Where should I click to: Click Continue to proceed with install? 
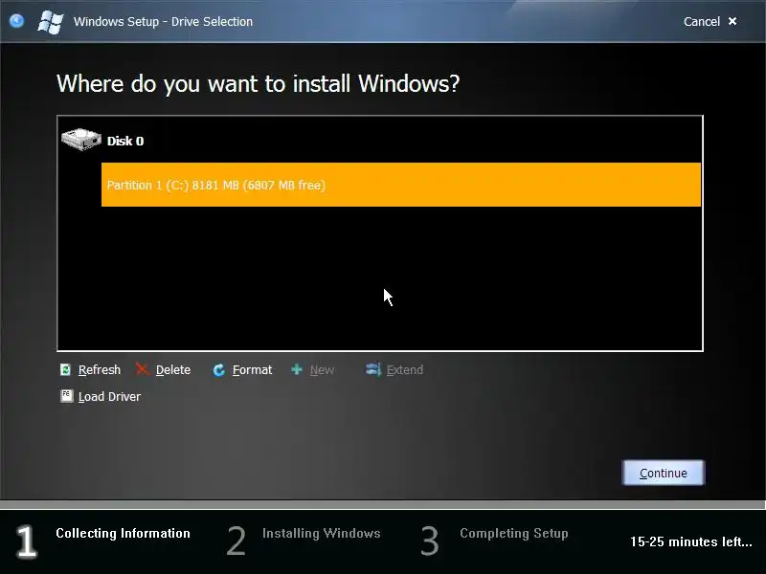tap(664, 473)
